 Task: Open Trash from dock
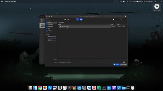click(132, 88)
